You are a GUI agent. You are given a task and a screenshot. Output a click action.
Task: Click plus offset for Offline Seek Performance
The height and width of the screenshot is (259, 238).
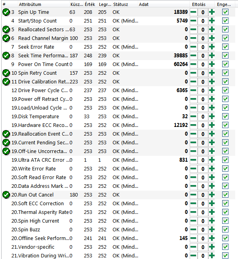(212, 238)
